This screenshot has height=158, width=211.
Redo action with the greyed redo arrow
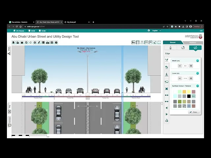point(31,42)
